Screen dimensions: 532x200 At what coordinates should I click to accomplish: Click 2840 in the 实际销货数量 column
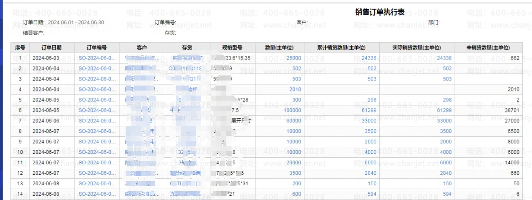point(446,173)
